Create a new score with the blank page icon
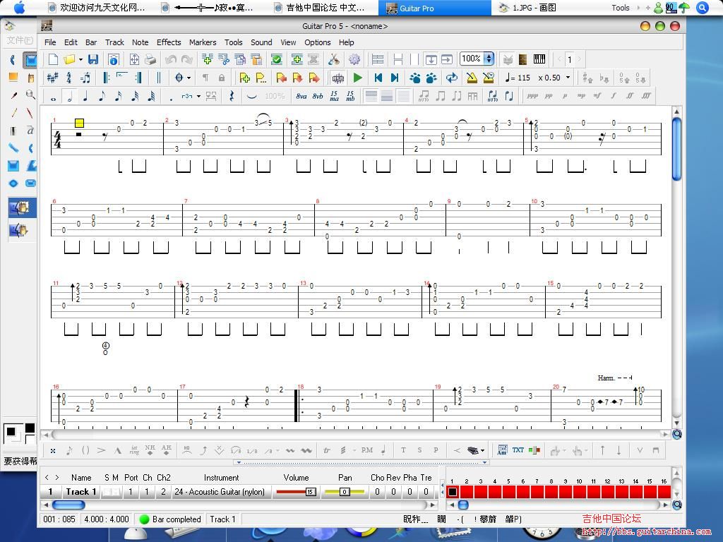The image size is (723, 542). coord(53,59)
